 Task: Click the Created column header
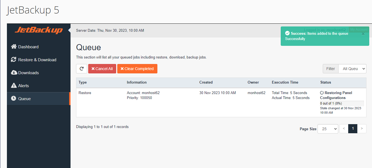point(206,82)
